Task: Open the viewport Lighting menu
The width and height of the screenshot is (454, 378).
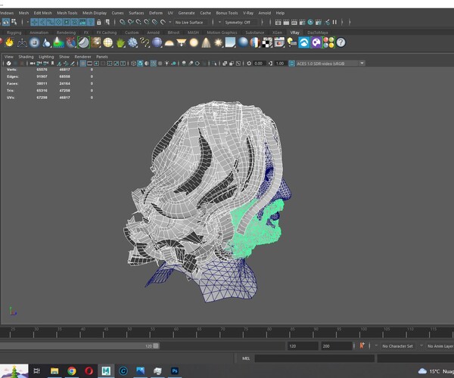Action: [x=46, y=57]
